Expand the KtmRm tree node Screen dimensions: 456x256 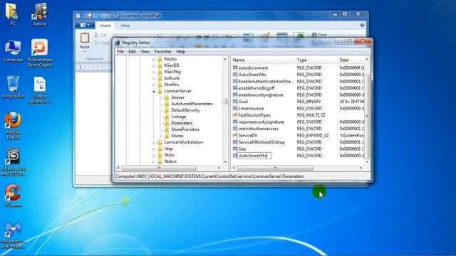tap(154, 85)
